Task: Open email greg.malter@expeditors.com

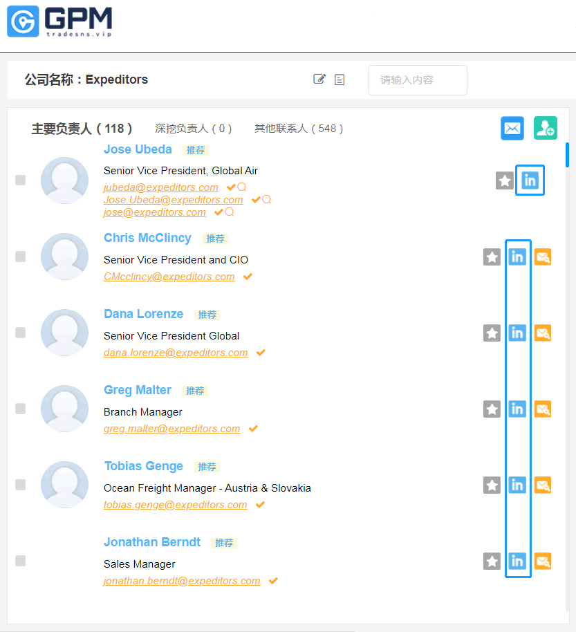Action: coord(171,429)
